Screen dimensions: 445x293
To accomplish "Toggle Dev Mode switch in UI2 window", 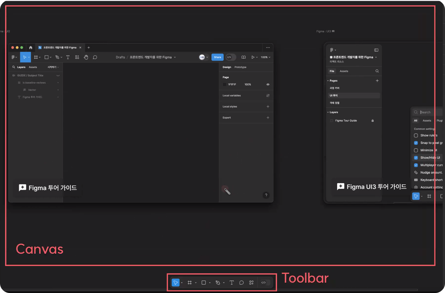I will coord(231,57).
